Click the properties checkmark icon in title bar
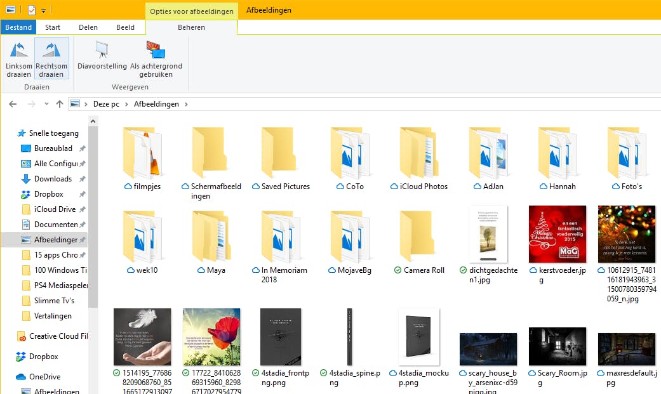 tap(32, 10)
